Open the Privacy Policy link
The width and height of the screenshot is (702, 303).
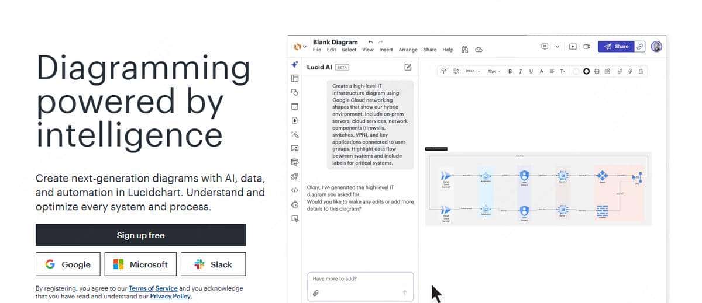click(170, 297)
